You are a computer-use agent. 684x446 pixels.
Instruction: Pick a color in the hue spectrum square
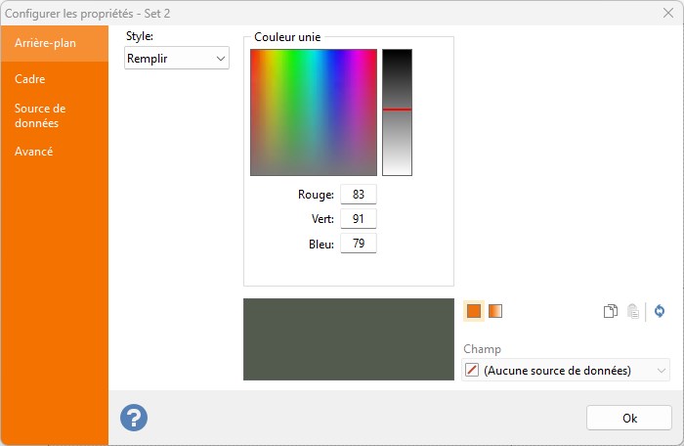pos(314,112)
